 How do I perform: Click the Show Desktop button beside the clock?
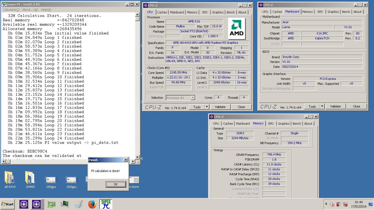click(x=371, y=204)
